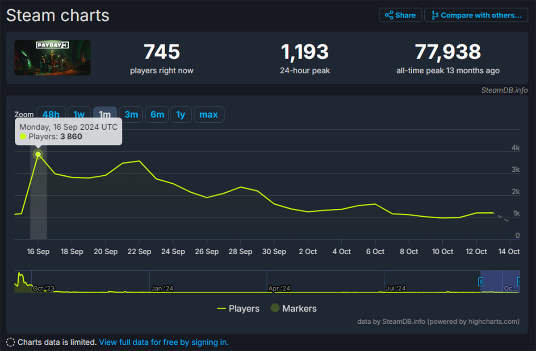Click Jan '24 area in navigator timeline
This screenshot has width=536, height=351.
click(x=162, y=288)
